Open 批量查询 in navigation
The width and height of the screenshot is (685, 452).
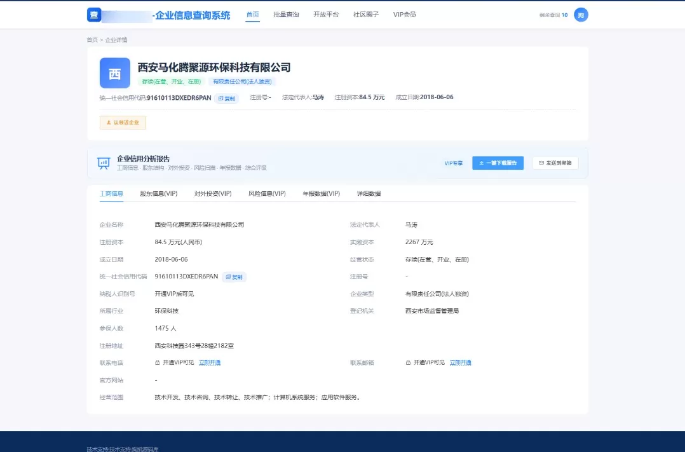point(286,15)
